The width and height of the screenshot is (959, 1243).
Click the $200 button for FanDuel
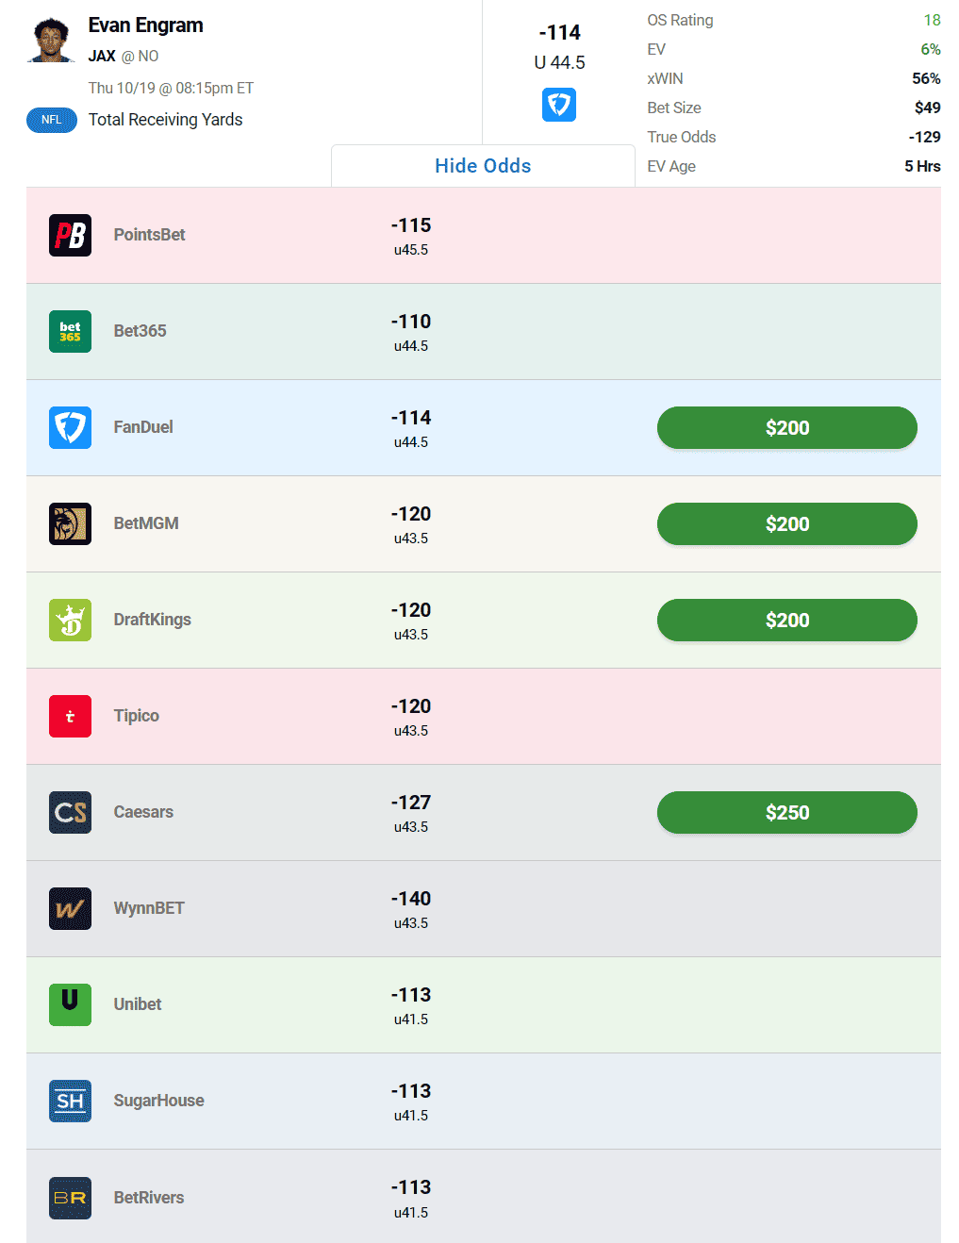click(787, 428)
